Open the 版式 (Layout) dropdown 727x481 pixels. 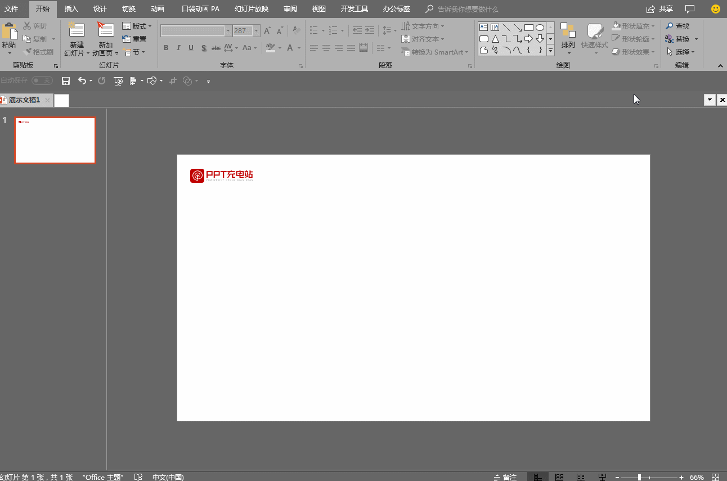tap(137, 26)
